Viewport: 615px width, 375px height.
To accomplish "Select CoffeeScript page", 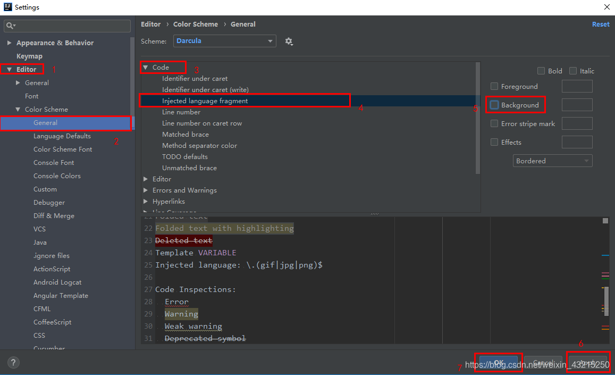I will click(x=53, y=322).
